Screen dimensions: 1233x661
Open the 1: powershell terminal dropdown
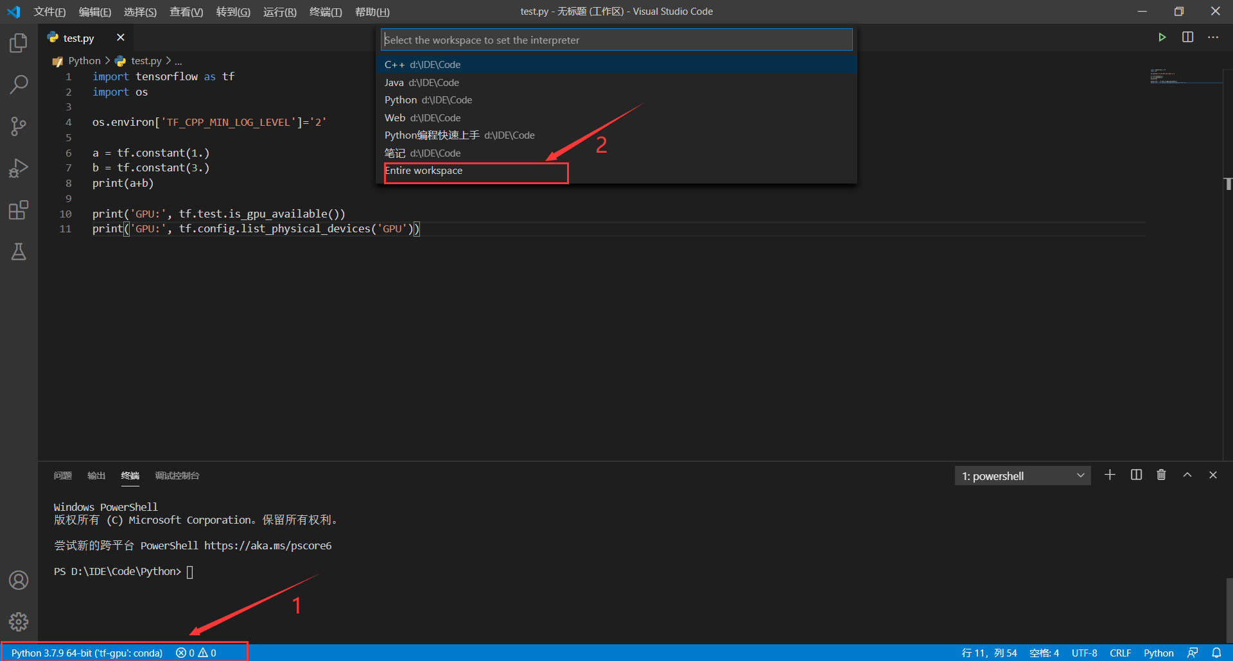[1022, 476]
